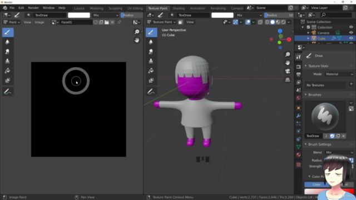Screen dimensions: 356x200
Task: Click the white brush color swatch in viewport header
Action: point(222,15)
